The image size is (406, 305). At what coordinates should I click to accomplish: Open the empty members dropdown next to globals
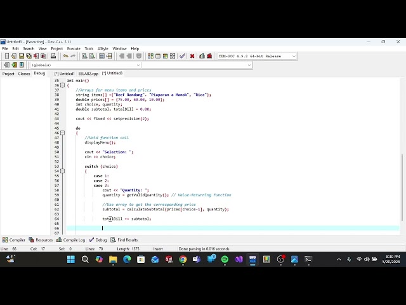point(197,65)
